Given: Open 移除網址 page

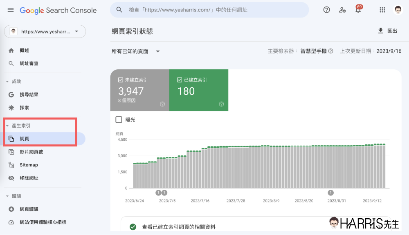Looking at the screenshot, I should (x=29, y=178).
